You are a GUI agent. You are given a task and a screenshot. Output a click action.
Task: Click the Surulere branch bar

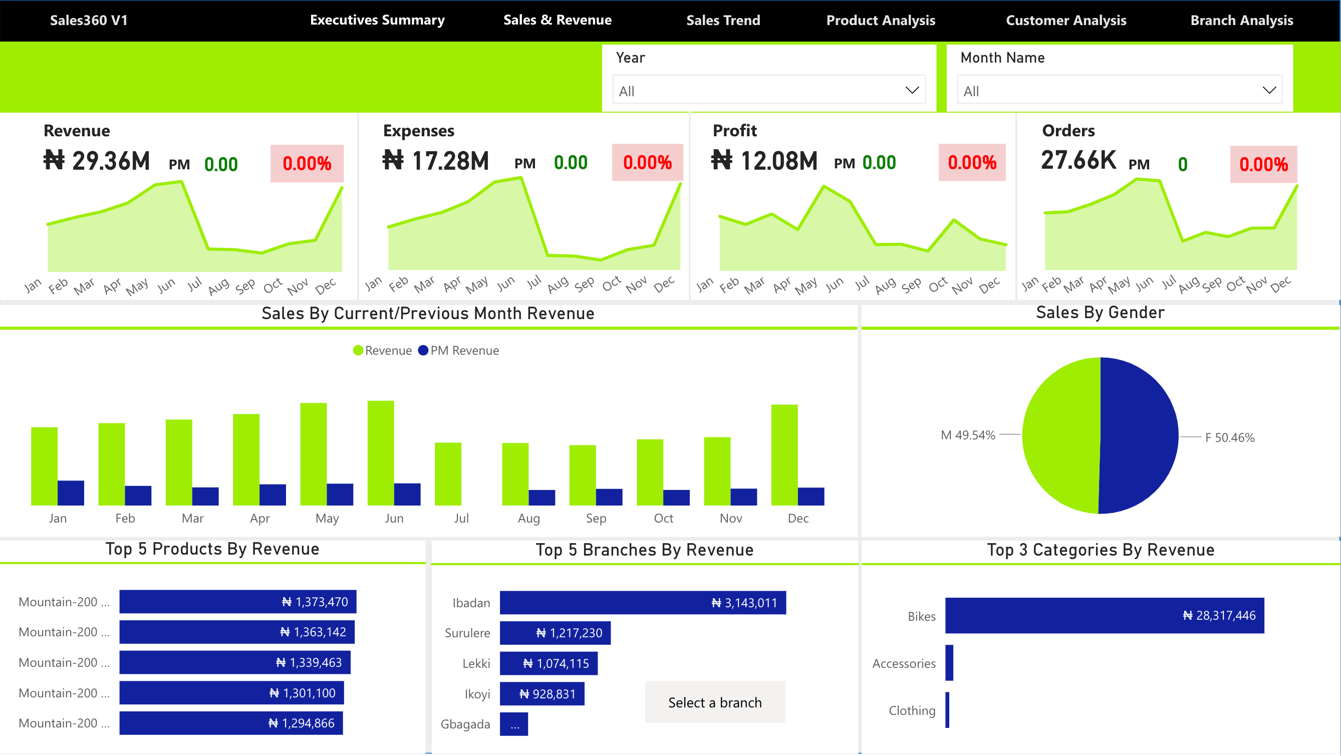pyautogui.click(x=555, y=633)
